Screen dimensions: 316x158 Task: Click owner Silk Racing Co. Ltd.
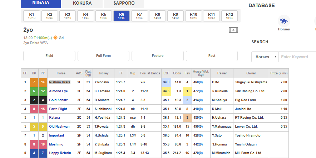(x=250, y=91)
